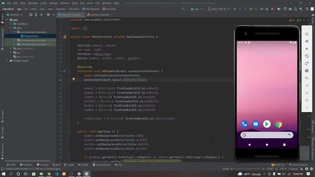
Task: Expand the manifests folder
Action: pyautogui.click(x=11, y=24)
